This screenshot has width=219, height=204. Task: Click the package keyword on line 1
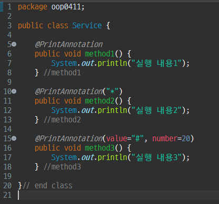click(x=33, y=7)
